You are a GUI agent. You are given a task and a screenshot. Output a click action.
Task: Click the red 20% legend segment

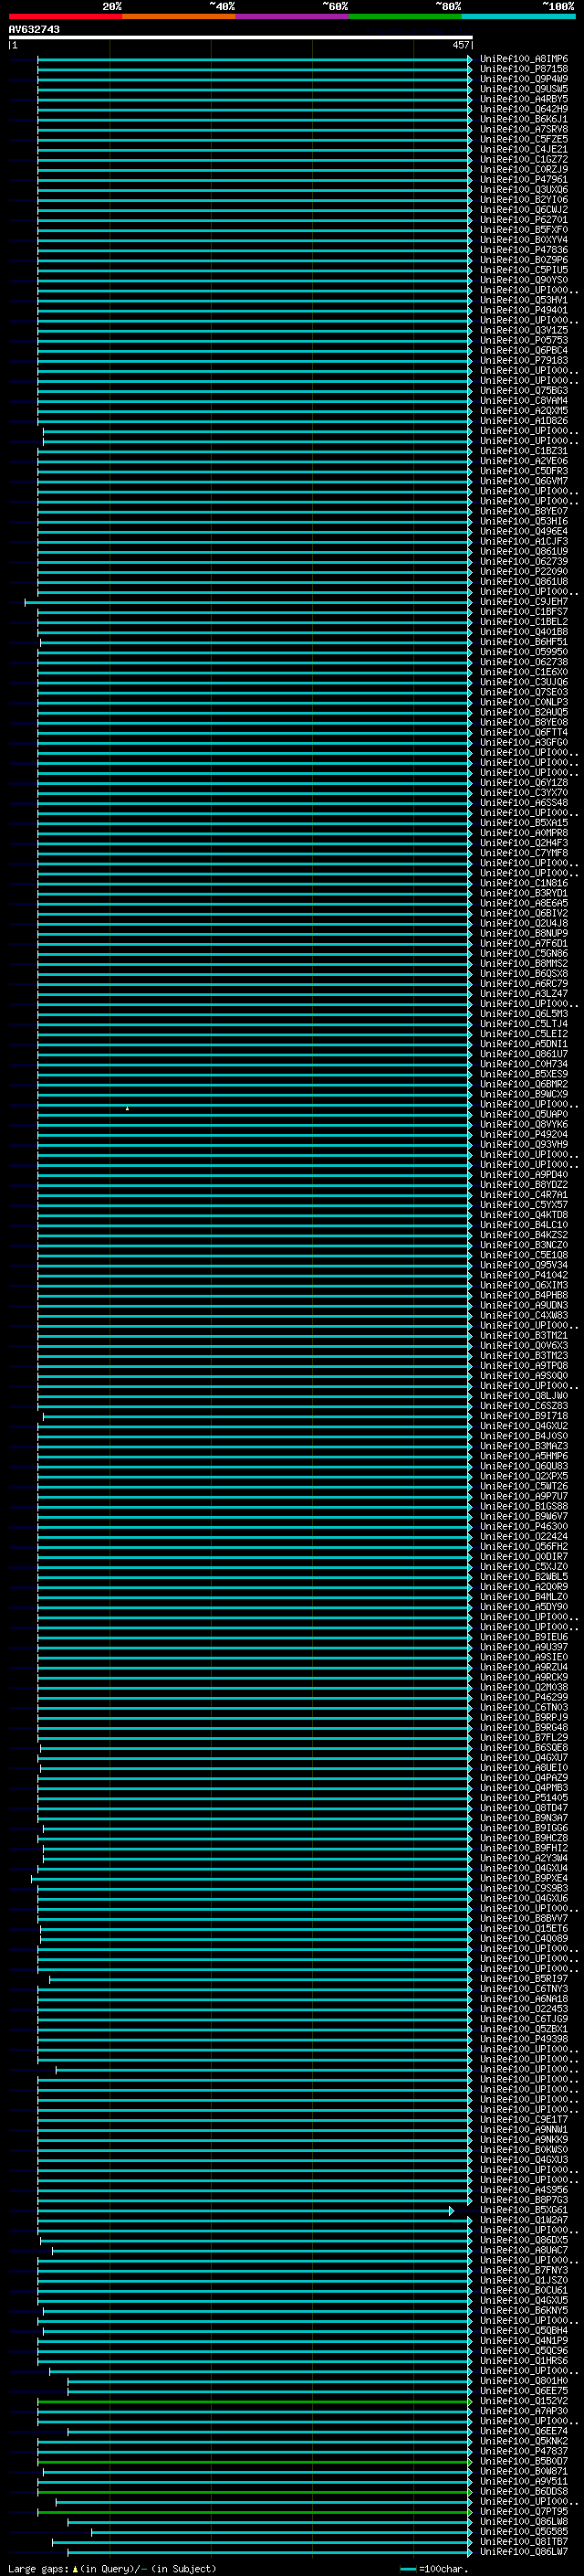pos(66,16)
